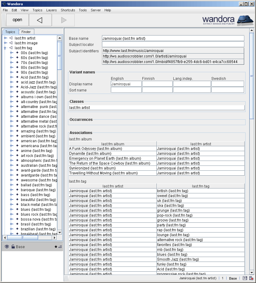Click the eye panel icon in status bar
Screen dimensions: 256x283
pos(245,278)
